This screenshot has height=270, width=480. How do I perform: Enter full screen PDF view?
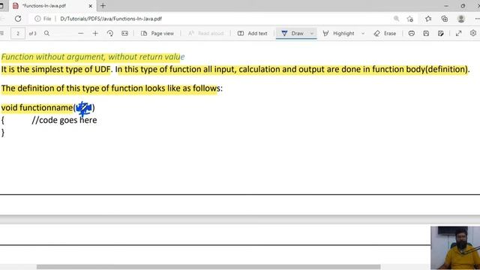pyautogui.click(x=458, y=33)
